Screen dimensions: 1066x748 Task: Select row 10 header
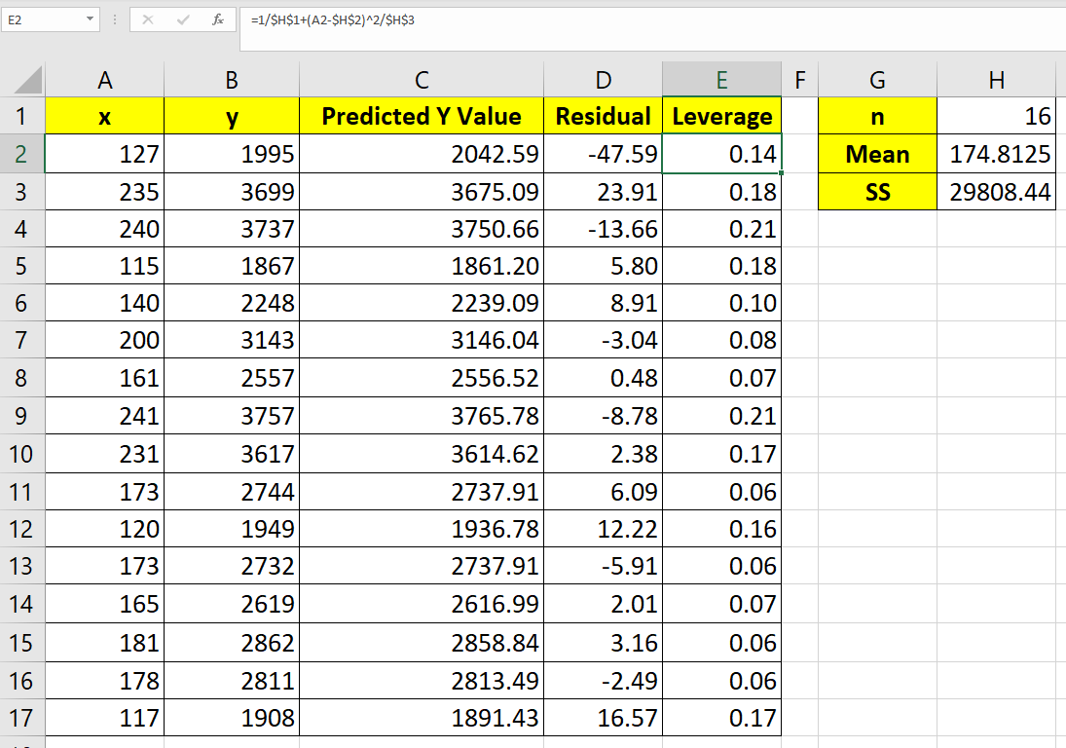point(21,454)
